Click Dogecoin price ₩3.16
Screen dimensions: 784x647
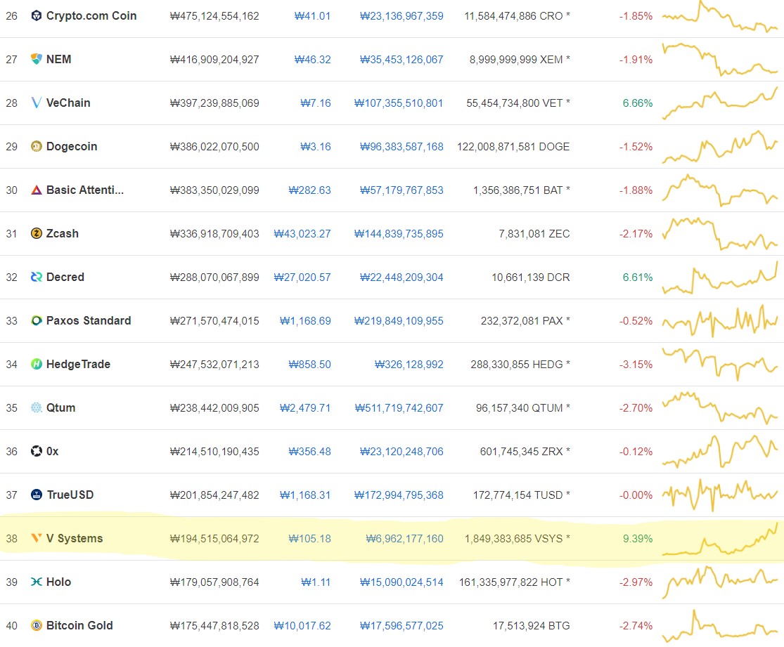pyautogui.click(x=316, y=146)
